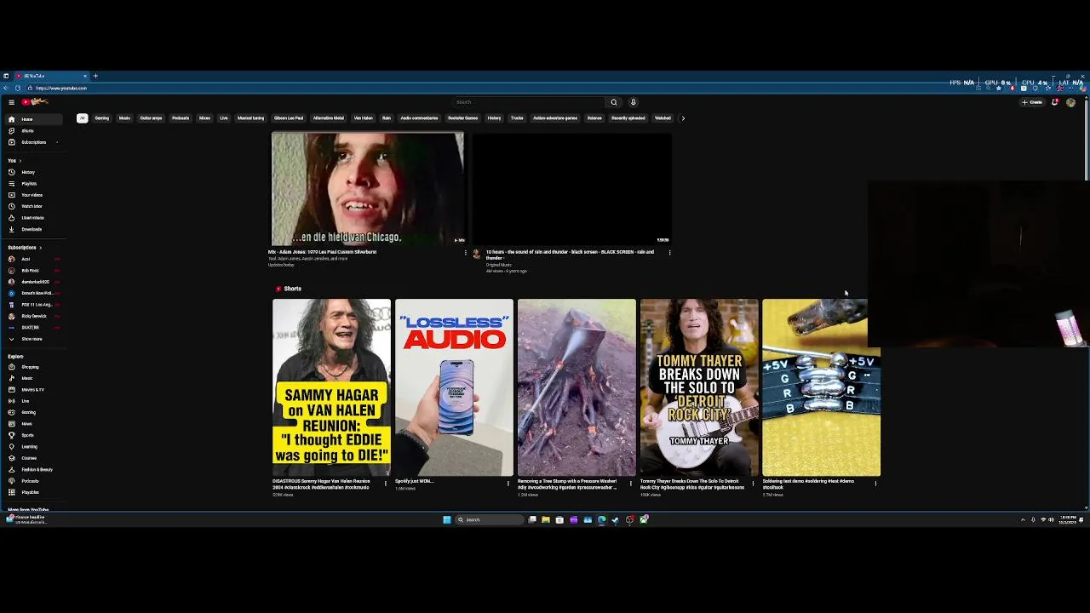
Task: Open Shopping under Explore
Action: pyautogui.click(x=34, y=367)
